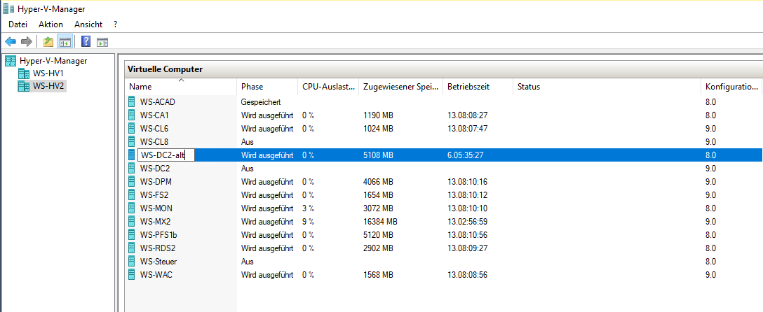This screenshot has height=312, width=763.
Task: Open the ? help menu
Action: tap(115, 24)
